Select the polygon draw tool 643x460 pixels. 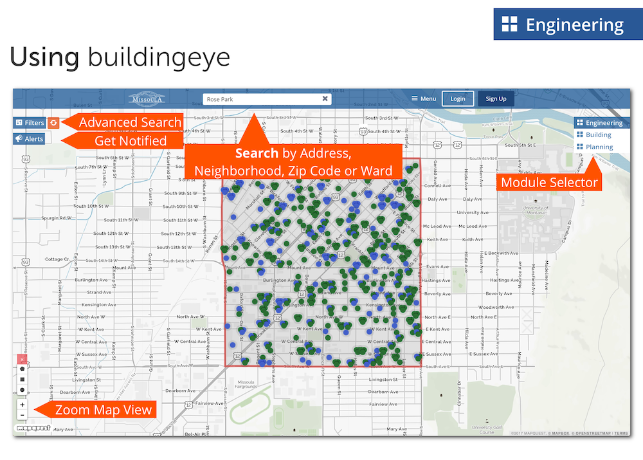click(x=22, y=369)
